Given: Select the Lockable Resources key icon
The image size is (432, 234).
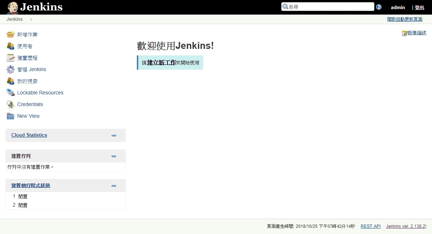Looking at the screenshot, I should pyautogui.click(x=10, y=92).
